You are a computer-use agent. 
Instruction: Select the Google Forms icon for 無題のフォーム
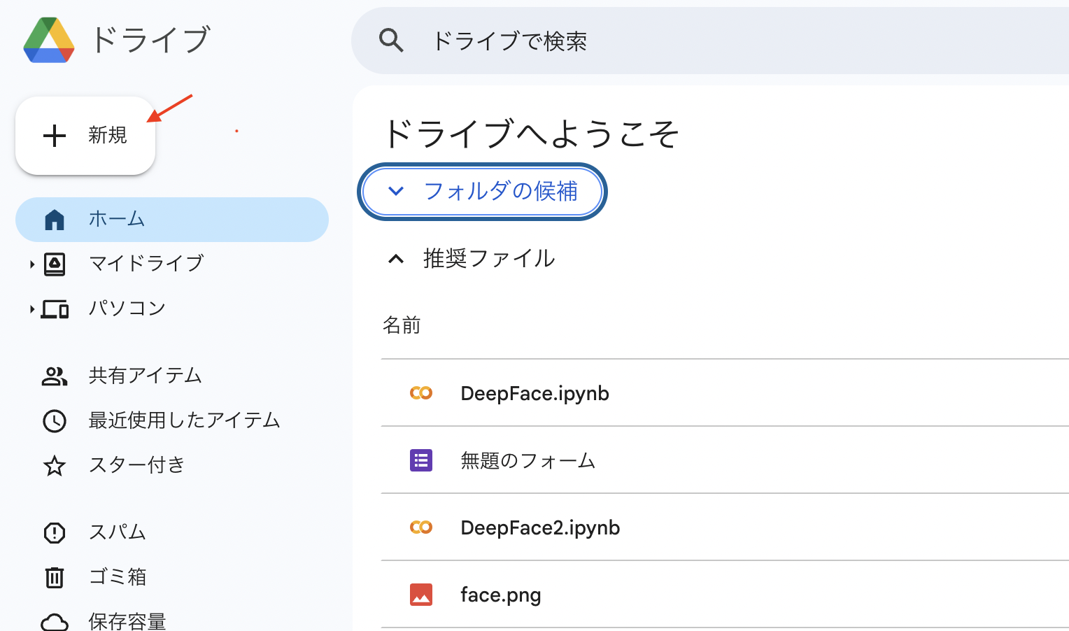click(421, 460)
